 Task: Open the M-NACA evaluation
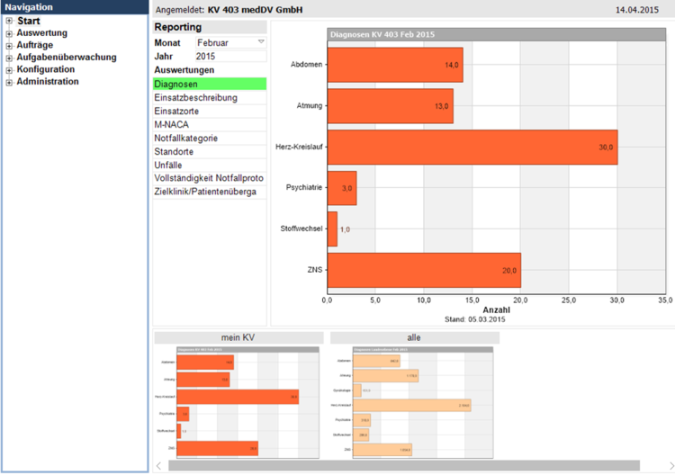click(209, 124)
